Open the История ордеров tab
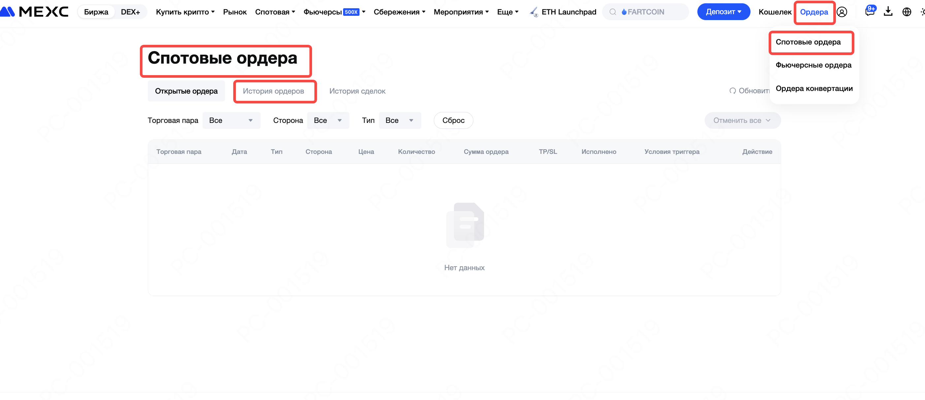Viewport: 925px width, 400px height. (x=273, y=91)
